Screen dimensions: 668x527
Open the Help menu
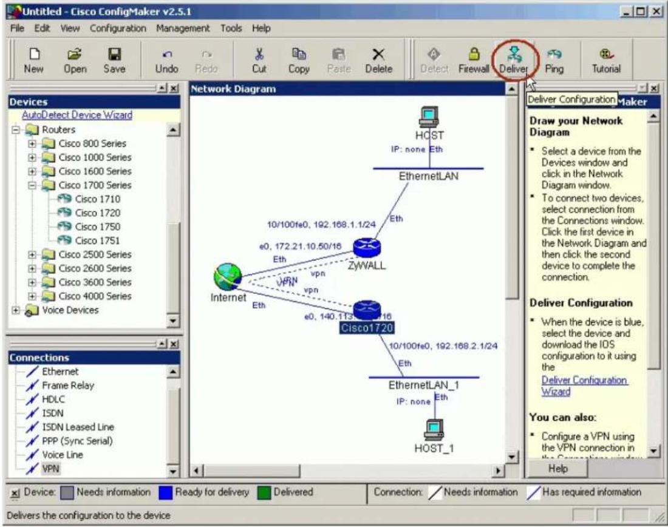coord(261,28)
